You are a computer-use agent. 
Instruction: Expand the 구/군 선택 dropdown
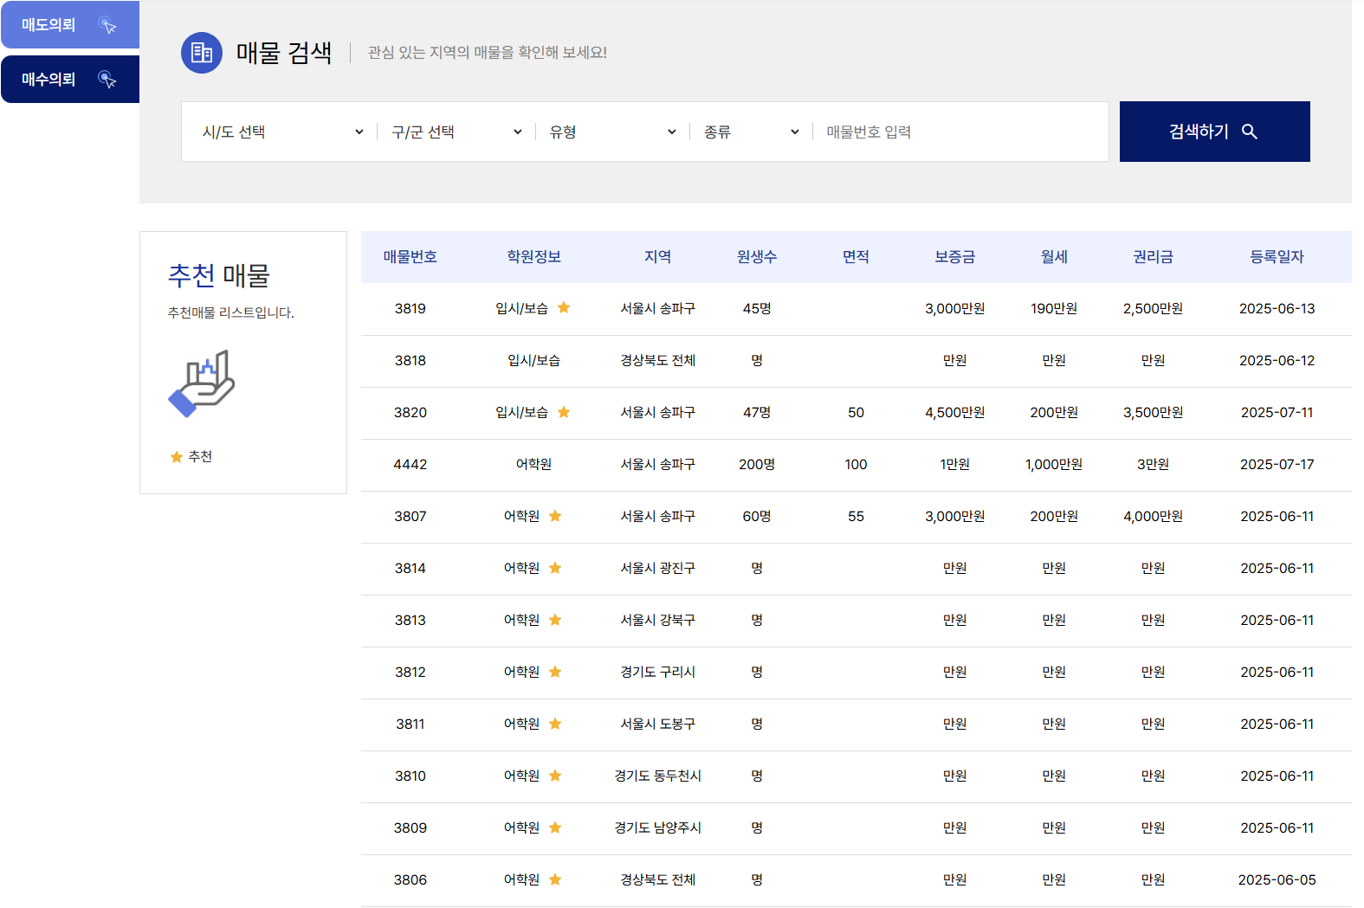456,132
